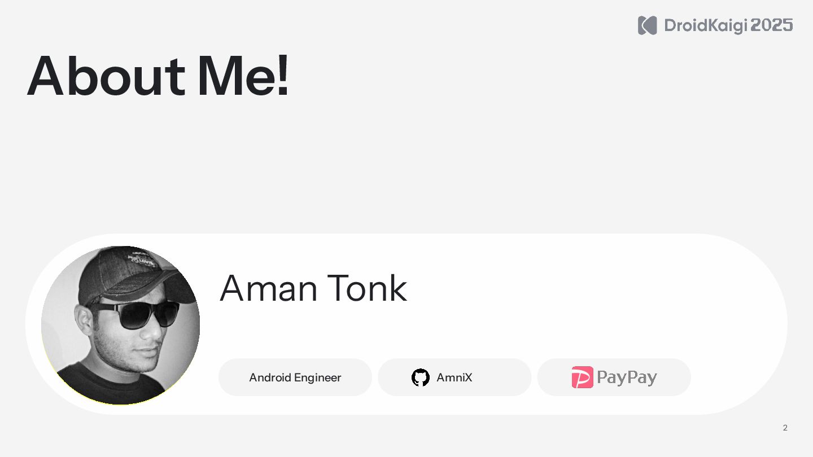Click the 2025 year text
Image resolution: width=813 pixels, height=457 pixels.
[x=772, y=25]
